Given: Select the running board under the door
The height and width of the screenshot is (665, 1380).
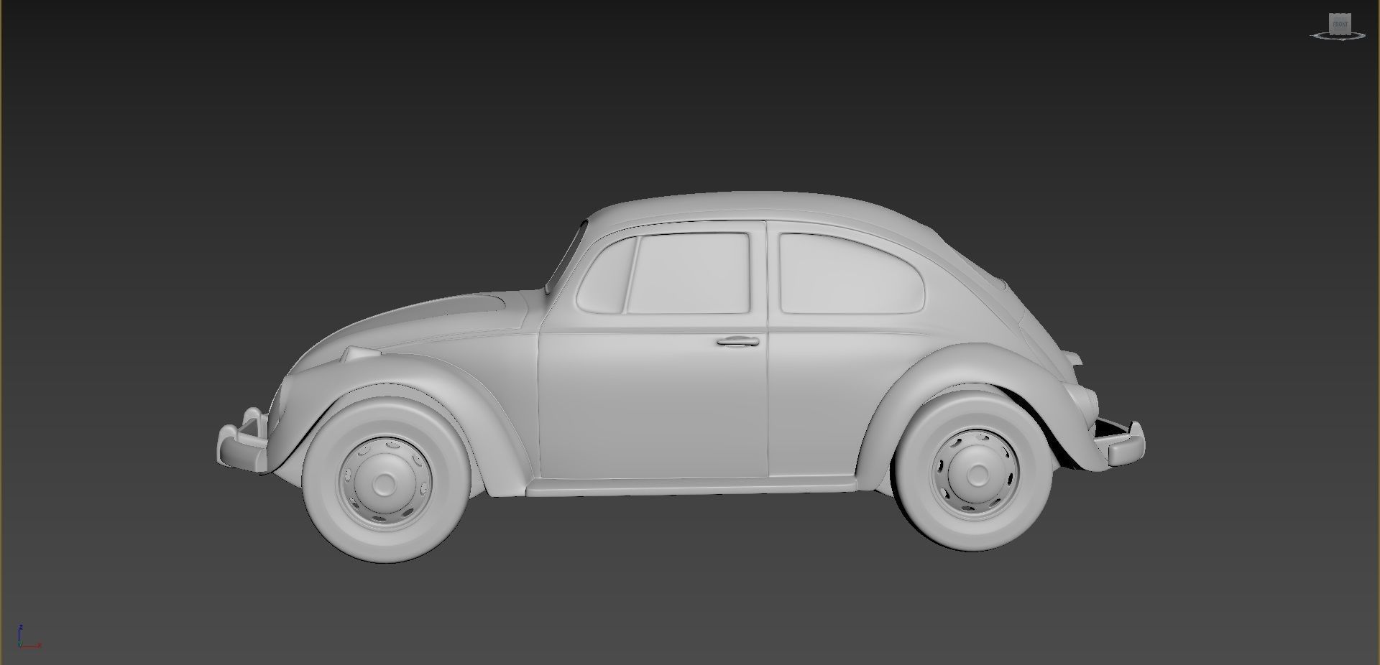Looking at the screenshot, I should click(x=691, y=486).
